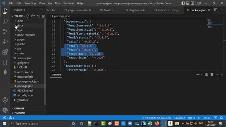Open the Accounts menu icon
Image resolution: width=226 pixels, height=127 pixels.
tap(5, 100)
